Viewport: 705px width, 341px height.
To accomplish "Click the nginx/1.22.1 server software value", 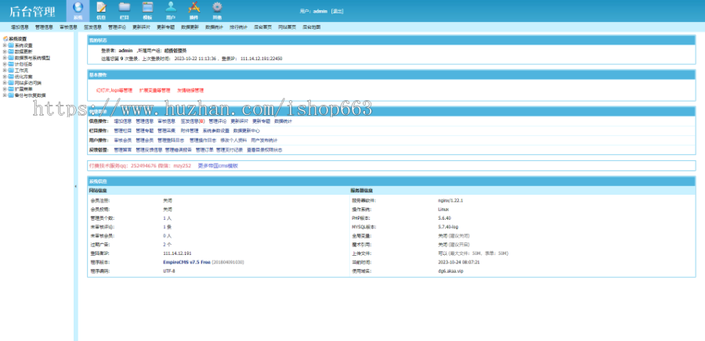I will (450, 200).
